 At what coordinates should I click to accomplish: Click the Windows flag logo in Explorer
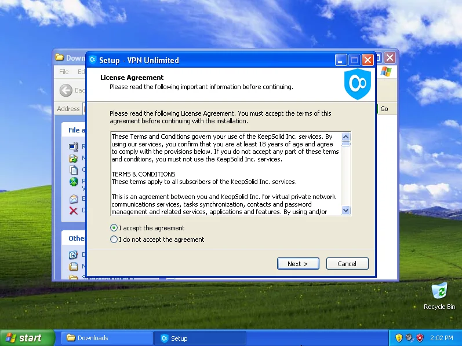[386, 72]
